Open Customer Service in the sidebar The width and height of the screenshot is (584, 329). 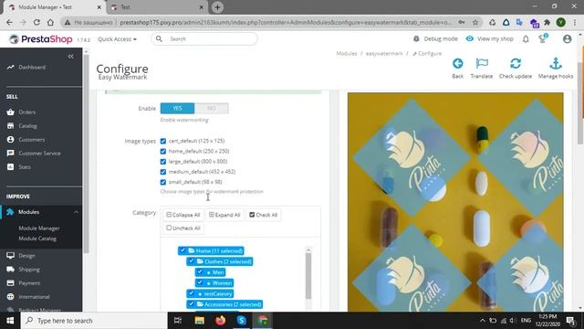click(x=39, y=154)
